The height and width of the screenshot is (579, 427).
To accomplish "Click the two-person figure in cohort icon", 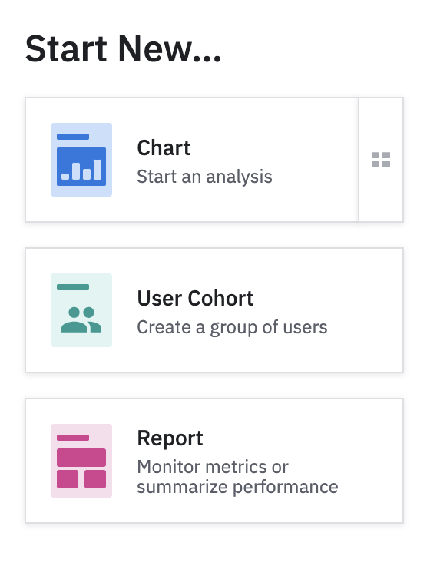I will coord(81,319).
